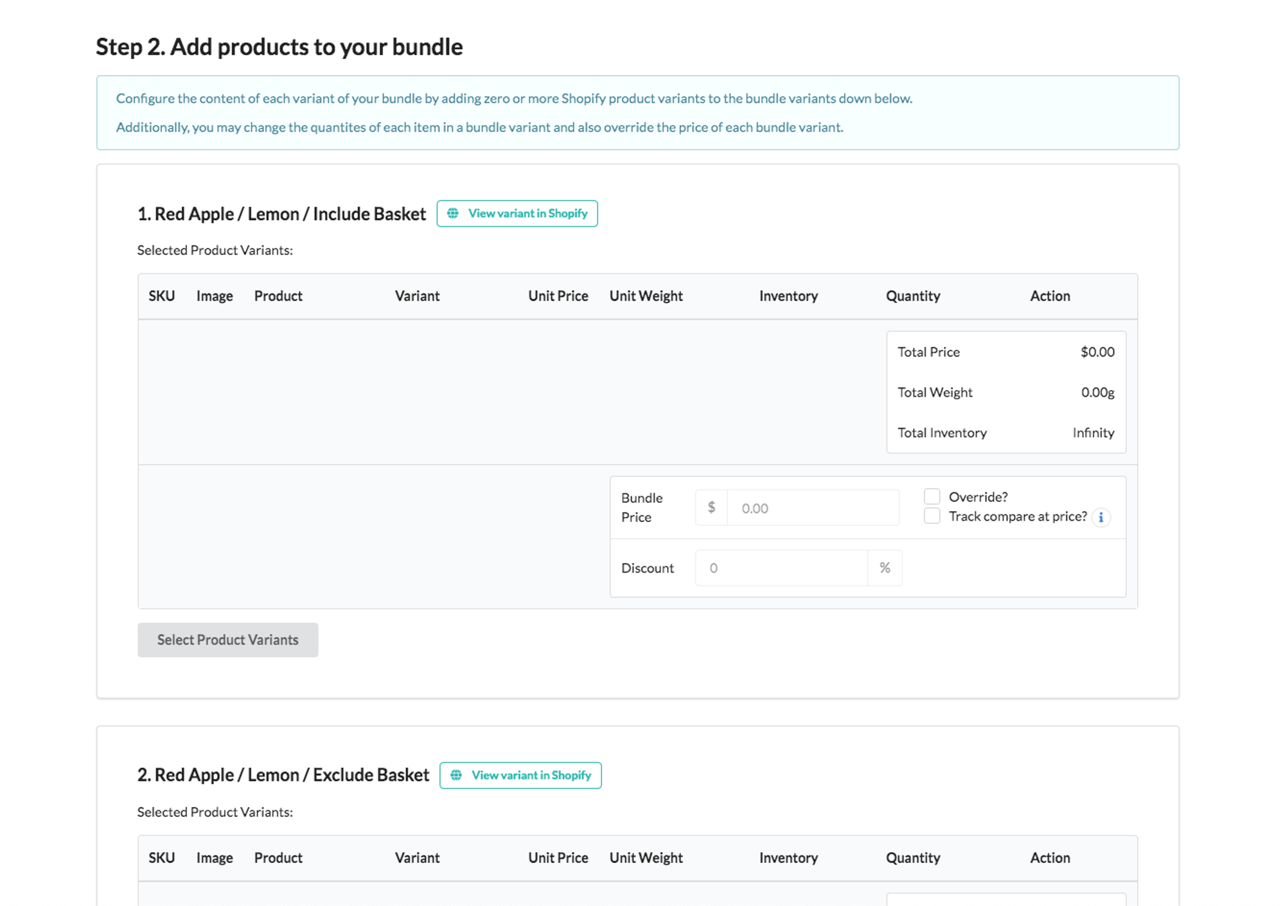Click the Discount label
Viewport: 1285px width, 906px height.
(648, 568)
